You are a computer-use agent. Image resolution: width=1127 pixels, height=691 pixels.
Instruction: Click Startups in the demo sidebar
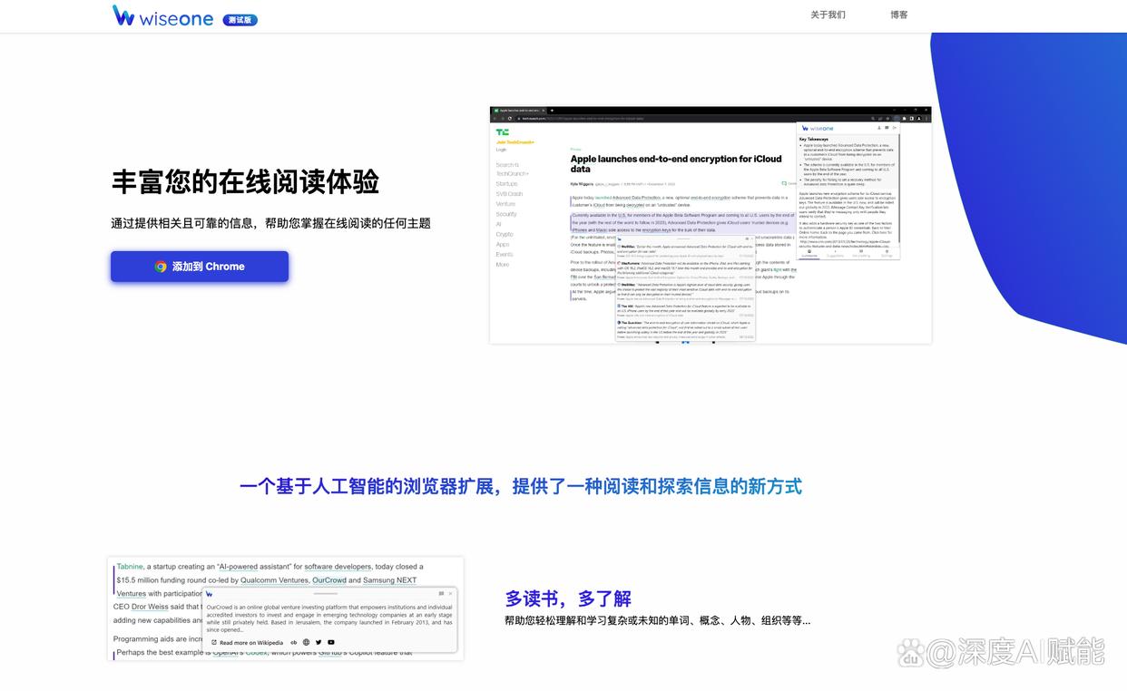pyautogui.click(x=506, y=184)
